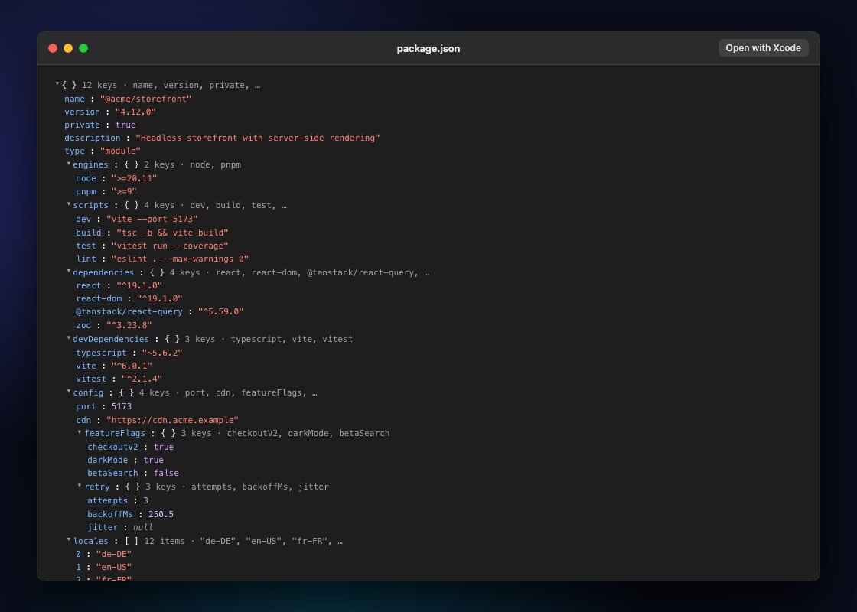Click the red close window button

click(x=53, y=48)
